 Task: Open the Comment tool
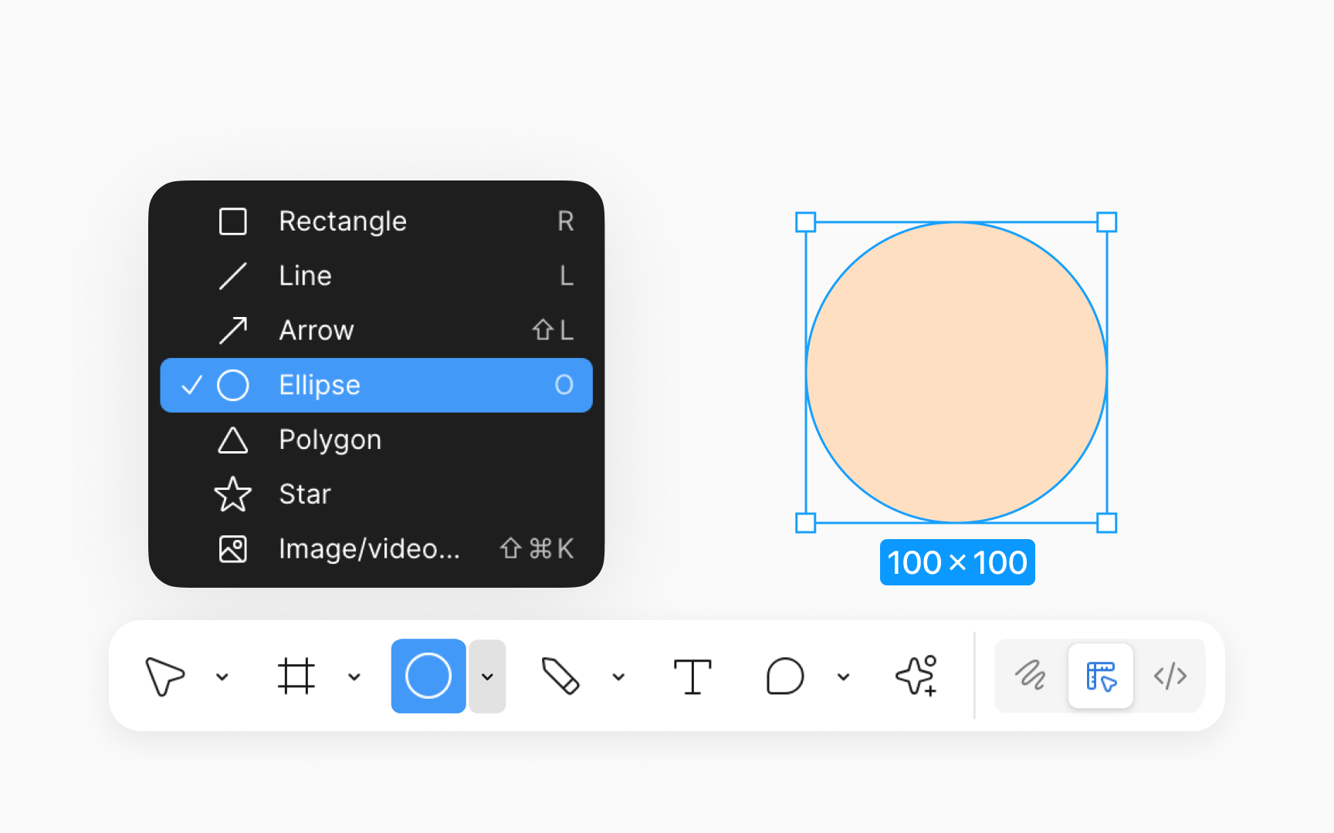[784, 676]
